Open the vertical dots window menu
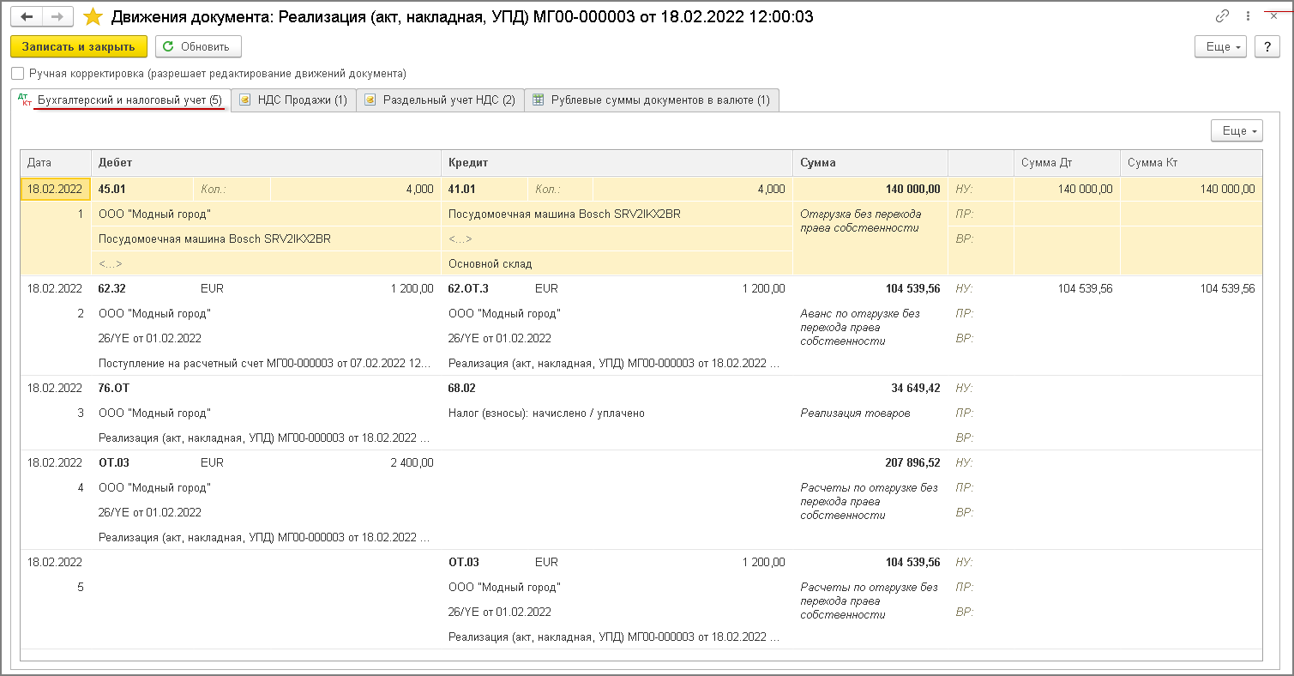Image resolution: width=1294 pixels, height=676 pixels. [1249, 15]
